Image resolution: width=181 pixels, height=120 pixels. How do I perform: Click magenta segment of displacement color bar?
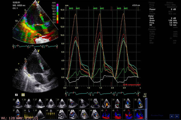[x=57, y=5]
